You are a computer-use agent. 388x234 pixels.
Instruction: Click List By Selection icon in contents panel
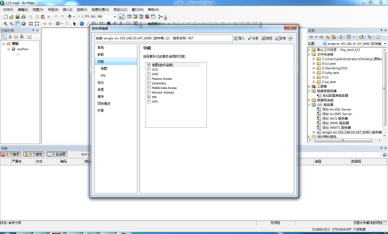click(x=22, y=37)
